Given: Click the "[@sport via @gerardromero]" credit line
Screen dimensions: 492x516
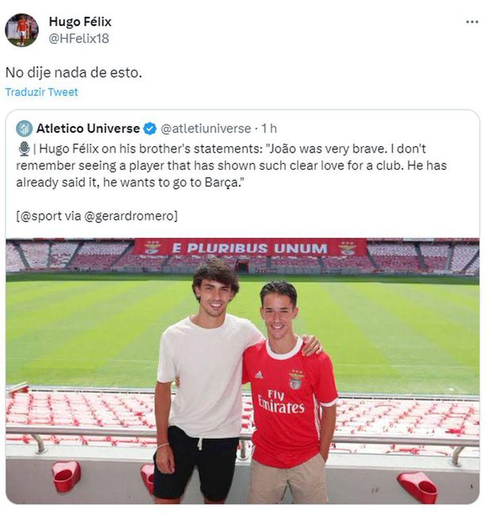Looking at the screenshot, I should [x=96, y=215].
